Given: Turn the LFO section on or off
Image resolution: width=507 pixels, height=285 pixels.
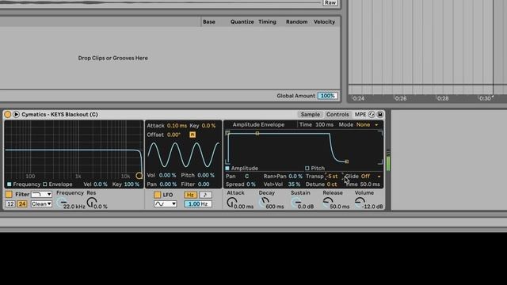Looking at the screenshot, I should 157,195.
